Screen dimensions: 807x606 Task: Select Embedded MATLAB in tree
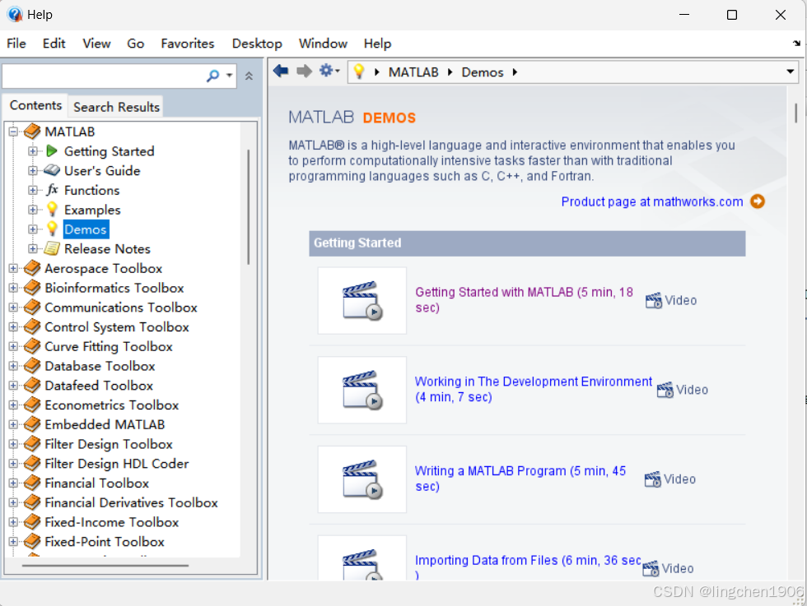coord(105,424)
